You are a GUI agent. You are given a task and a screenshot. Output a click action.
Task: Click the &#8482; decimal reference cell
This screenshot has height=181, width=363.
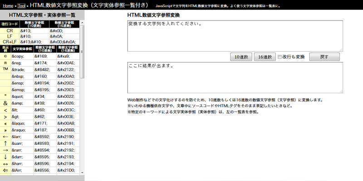pyautogui.click(x=45, y=70)
